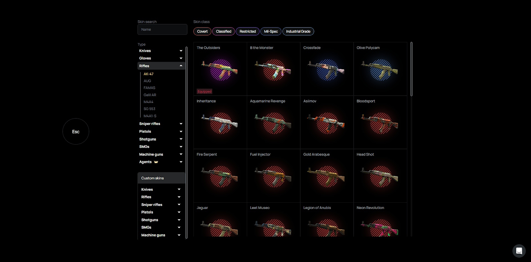Select the Leet Museo AK-47 skin
Screen dimensions: 531x262
tap(273, 220)
